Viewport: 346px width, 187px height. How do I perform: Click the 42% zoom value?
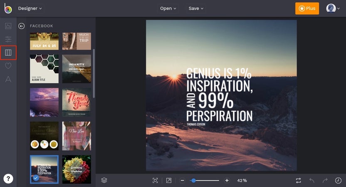[x=242, y=180]
